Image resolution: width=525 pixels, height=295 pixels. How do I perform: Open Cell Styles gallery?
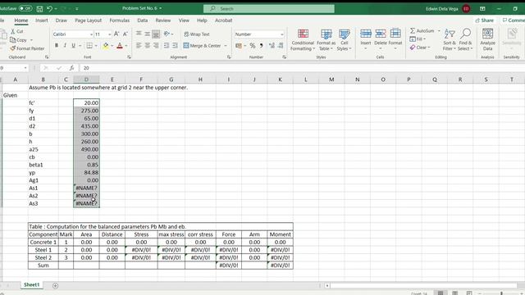345,40
